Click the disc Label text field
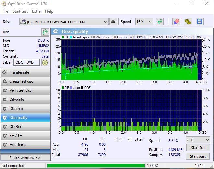The image size is (214, 169). [x=26, y=62]
